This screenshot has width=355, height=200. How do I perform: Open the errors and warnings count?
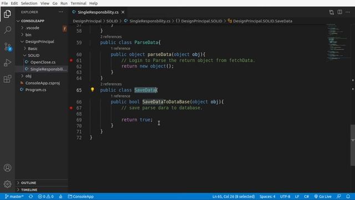45,196
